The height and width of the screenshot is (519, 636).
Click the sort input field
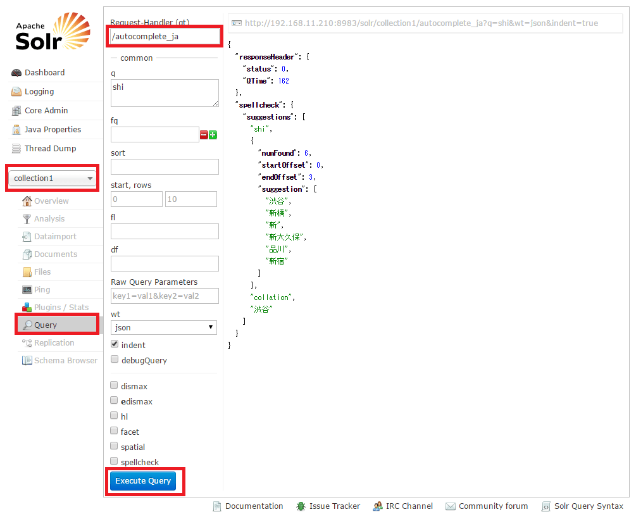click(x=165, y=167)
